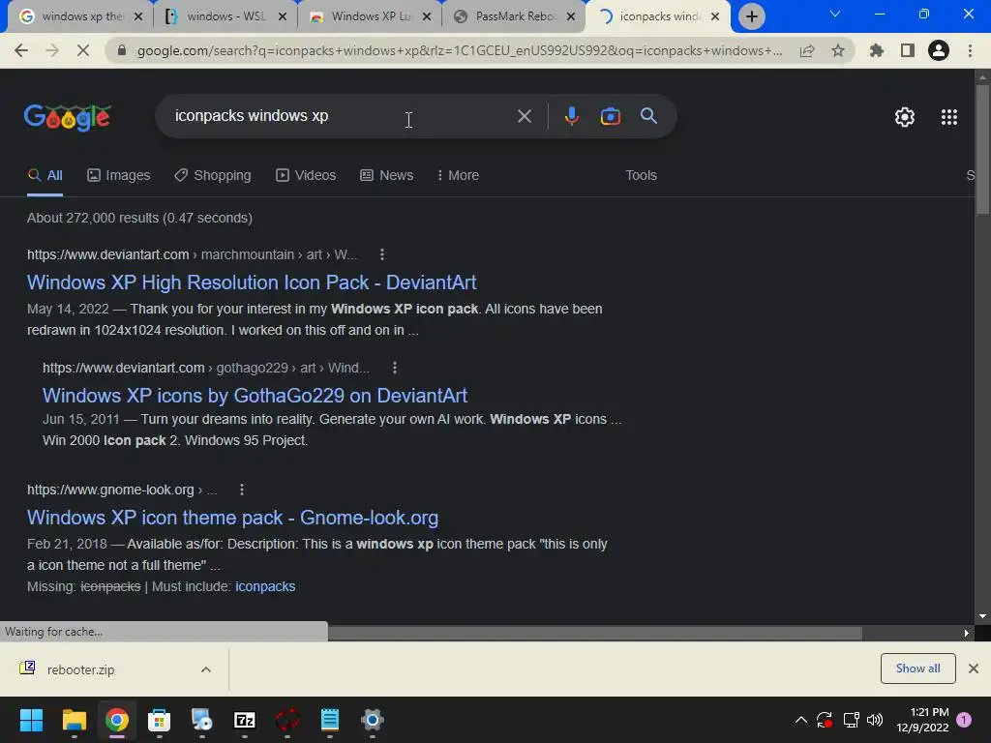Image resolution: width=991 pixels, height=743 pixels.
Task: Open Google quick settings gear
Action: click(x=905, y=117)
